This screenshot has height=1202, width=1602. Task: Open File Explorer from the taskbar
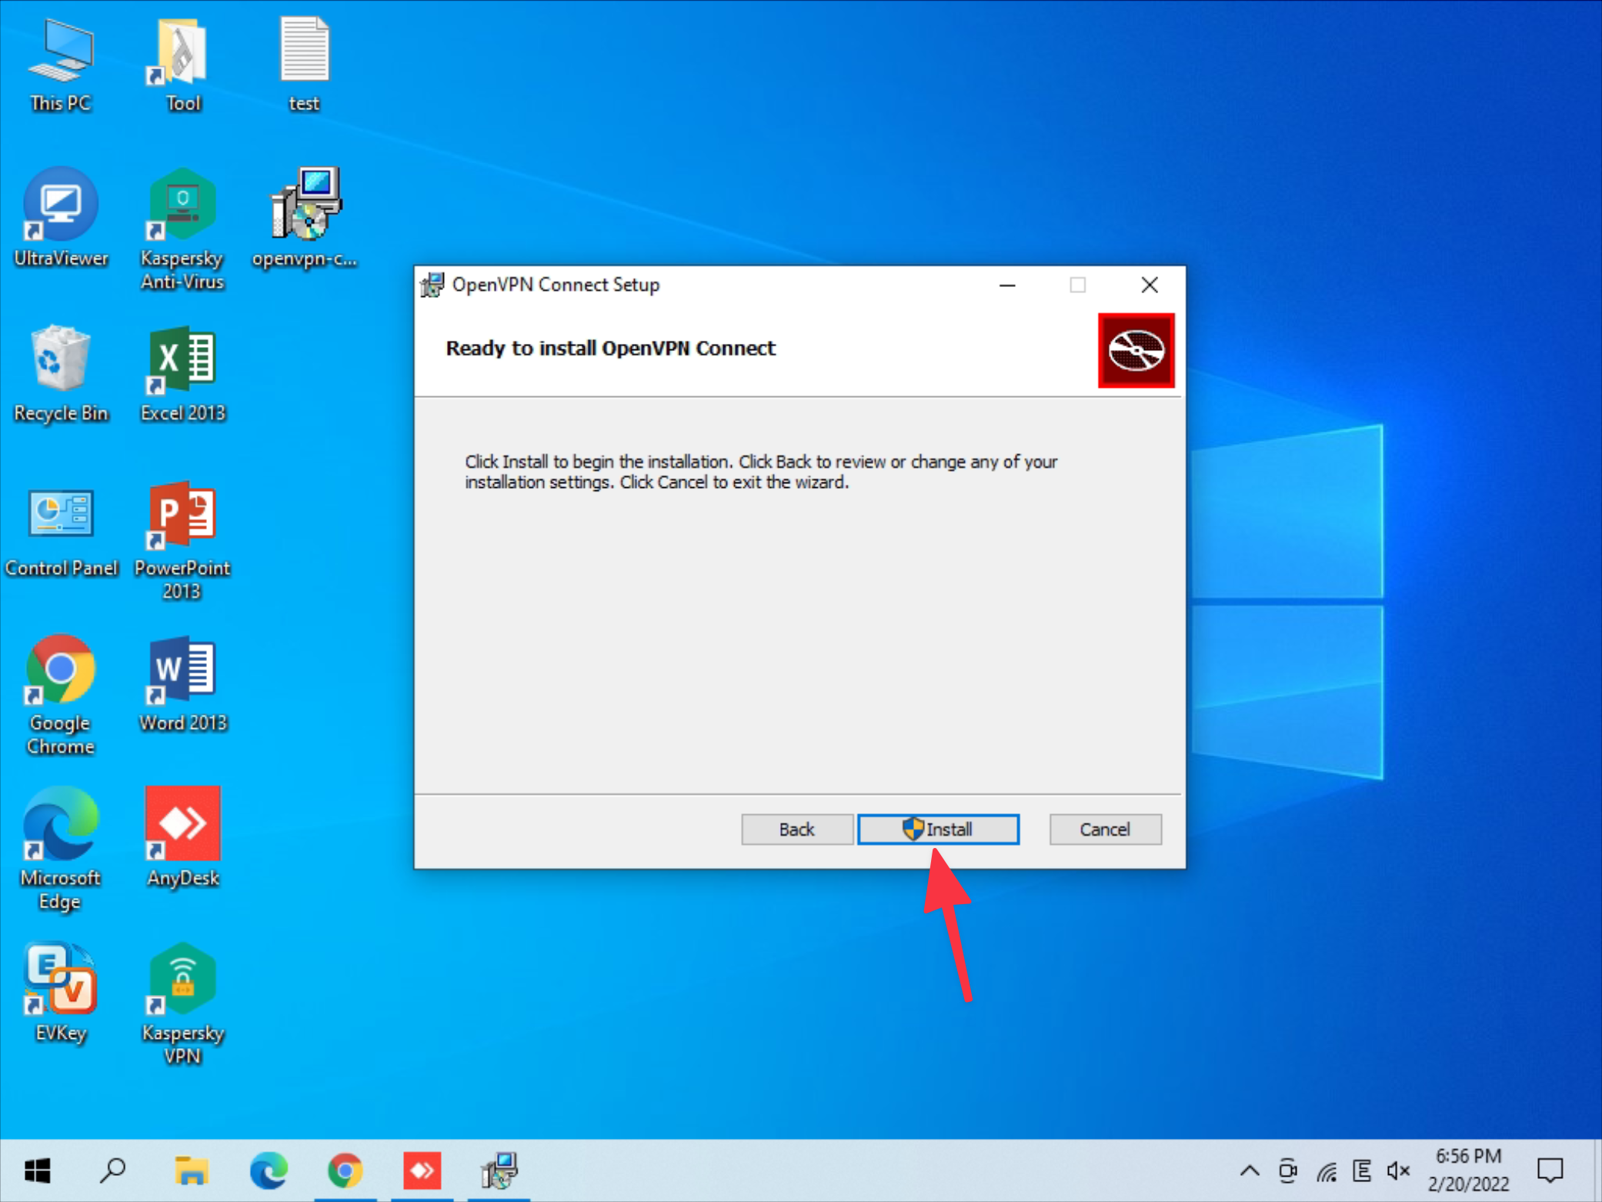pyautogui.click(x=191, y=1170)
